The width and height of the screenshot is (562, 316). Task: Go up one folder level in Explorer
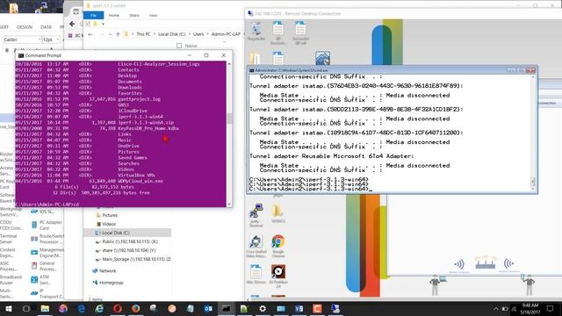(118, 34)
